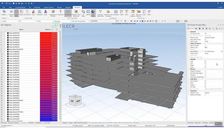Viewport: 224px width, 129px height.
Task: Play the 4D simulation forward
Action: (145, 21)
